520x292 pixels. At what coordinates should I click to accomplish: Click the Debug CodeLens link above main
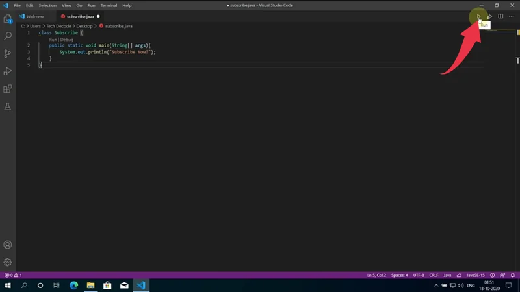pyautogui.click(x=66, y=40)
